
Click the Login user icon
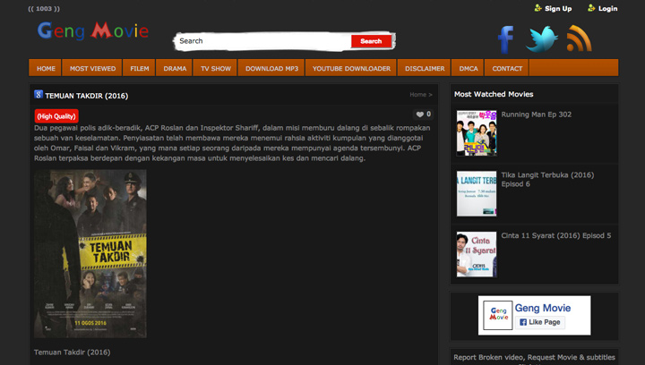[x=591, y=8]
